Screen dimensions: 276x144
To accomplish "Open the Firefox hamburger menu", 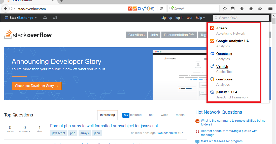I will tap(270, 9).
